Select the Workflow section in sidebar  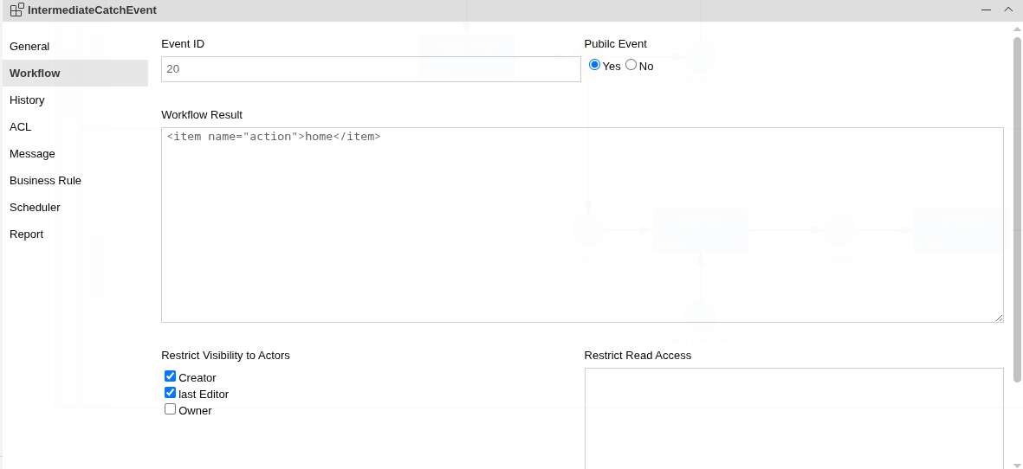35,74
